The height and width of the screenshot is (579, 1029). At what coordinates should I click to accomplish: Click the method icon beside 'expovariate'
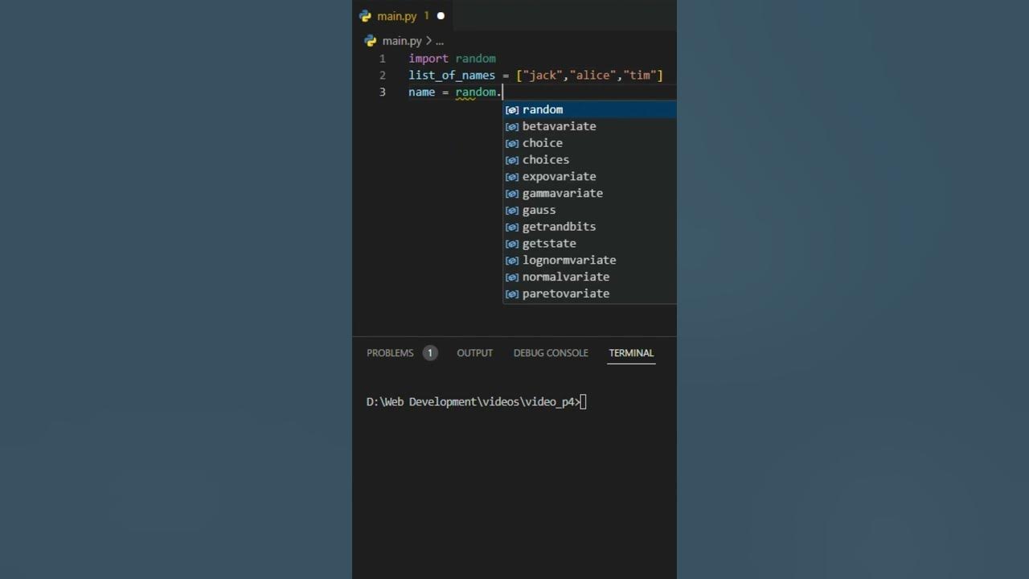coord(512,177)
